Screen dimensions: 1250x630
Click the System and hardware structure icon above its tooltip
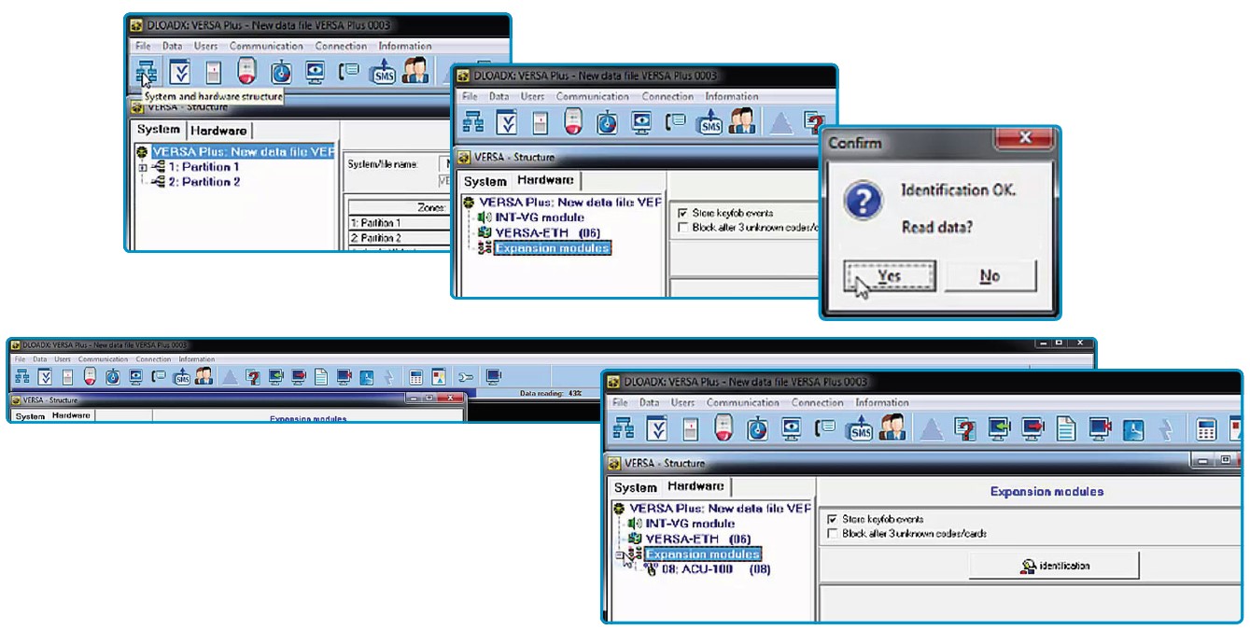click(145, 72)
